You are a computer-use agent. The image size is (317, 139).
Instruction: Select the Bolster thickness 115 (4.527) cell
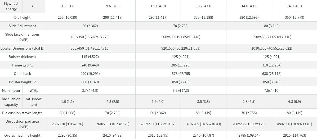pos(90,57)
